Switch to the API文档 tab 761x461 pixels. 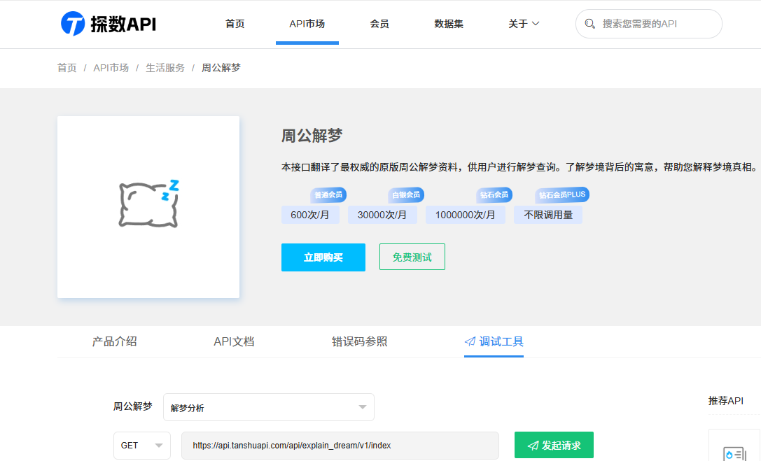click(234, 342)
